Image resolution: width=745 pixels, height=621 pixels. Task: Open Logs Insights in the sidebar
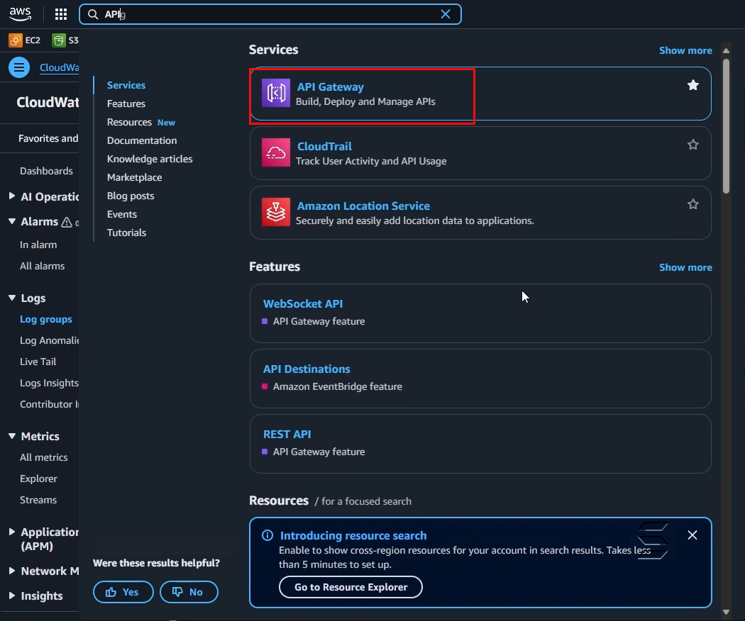pos(49,383)
